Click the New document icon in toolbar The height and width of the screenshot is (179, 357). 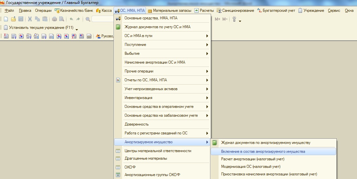pos(6,19)
